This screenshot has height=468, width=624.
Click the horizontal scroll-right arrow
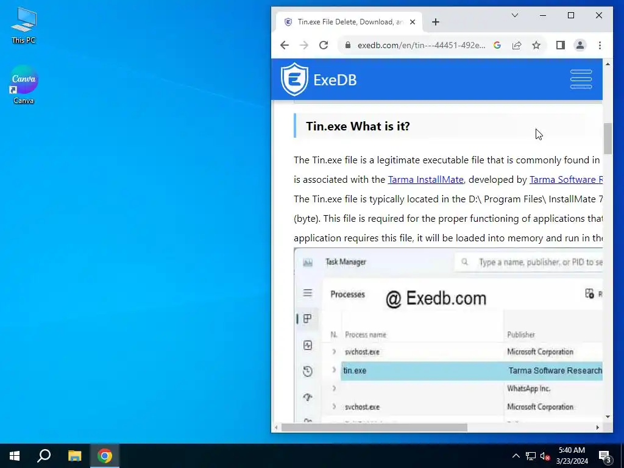click(597, 427)
